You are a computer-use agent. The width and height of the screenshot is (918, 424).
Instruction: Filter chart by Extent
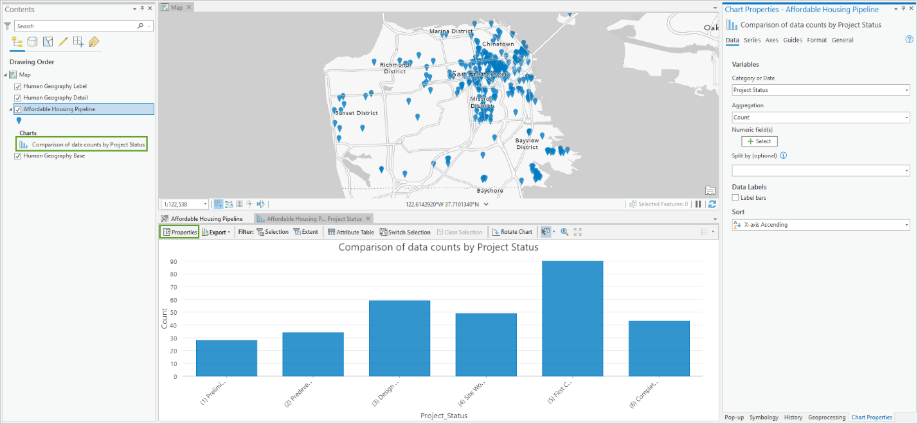click(x=305, y=232)
